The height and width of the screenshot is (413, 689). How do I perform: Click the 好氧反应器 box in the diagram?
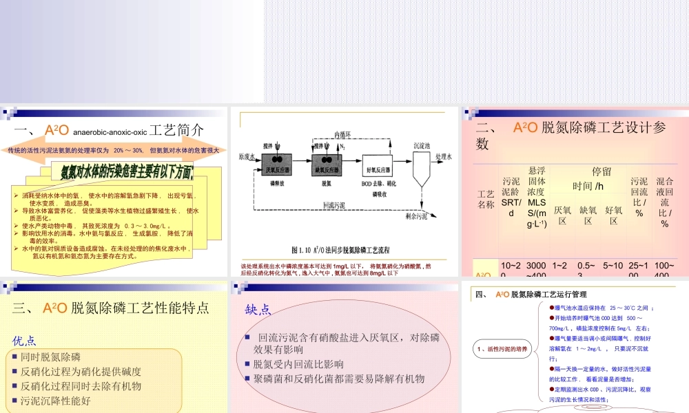coord(378,165)
